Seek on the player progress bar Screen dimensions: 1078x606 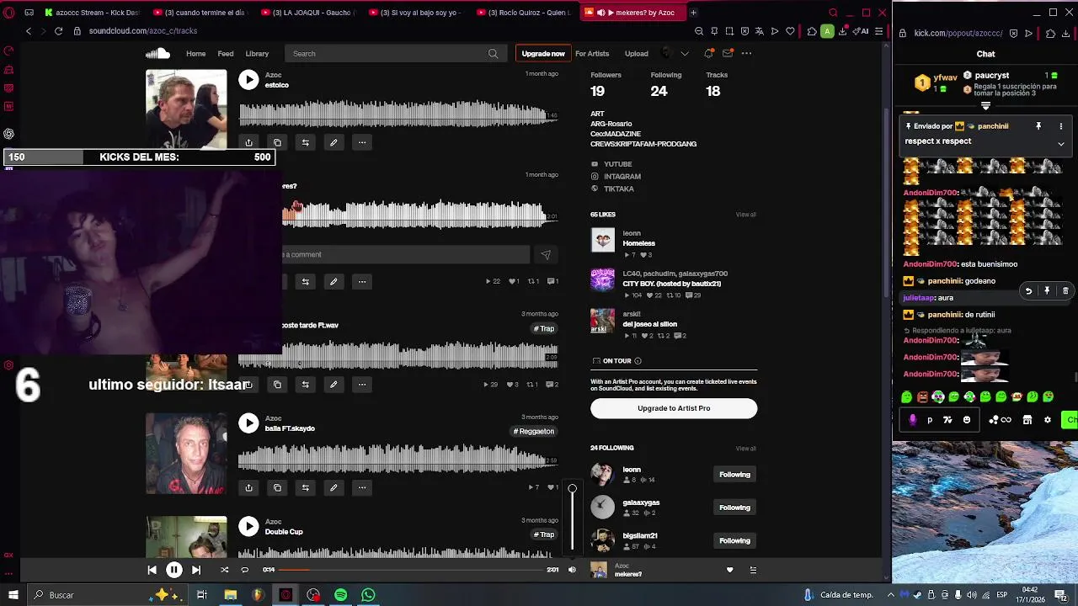[x=411, y=570]
